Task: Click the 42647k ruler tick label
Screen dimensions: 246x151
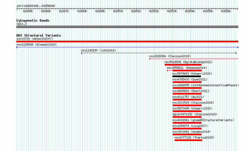Action: [64, 11]
